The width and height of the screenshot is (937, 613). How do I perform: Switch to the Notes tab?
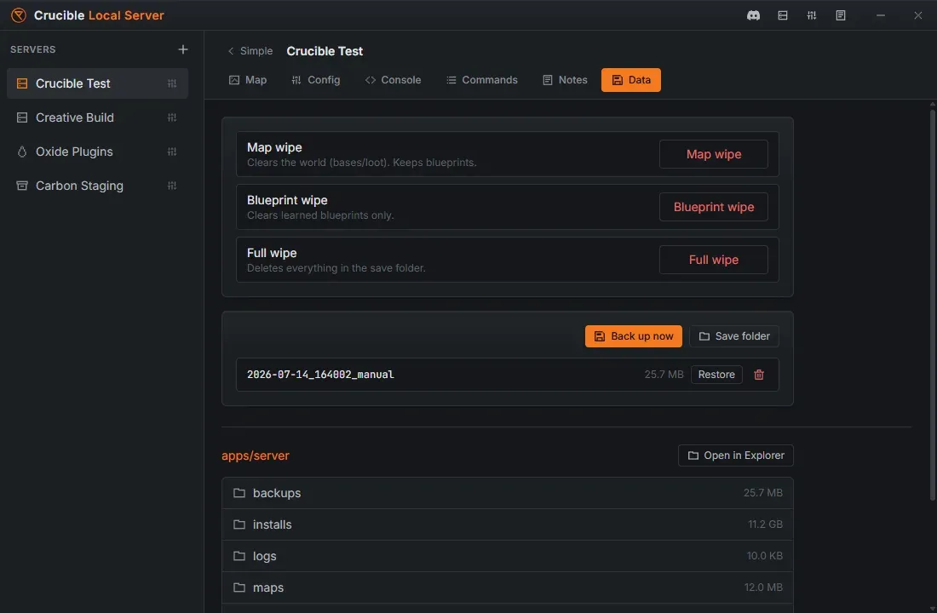565,80
